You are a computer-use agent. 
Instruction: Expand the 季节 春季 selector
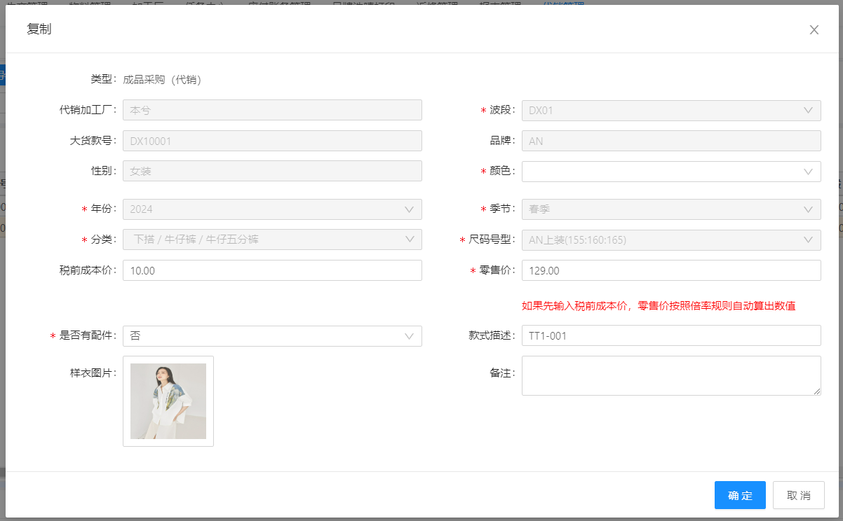670,209
